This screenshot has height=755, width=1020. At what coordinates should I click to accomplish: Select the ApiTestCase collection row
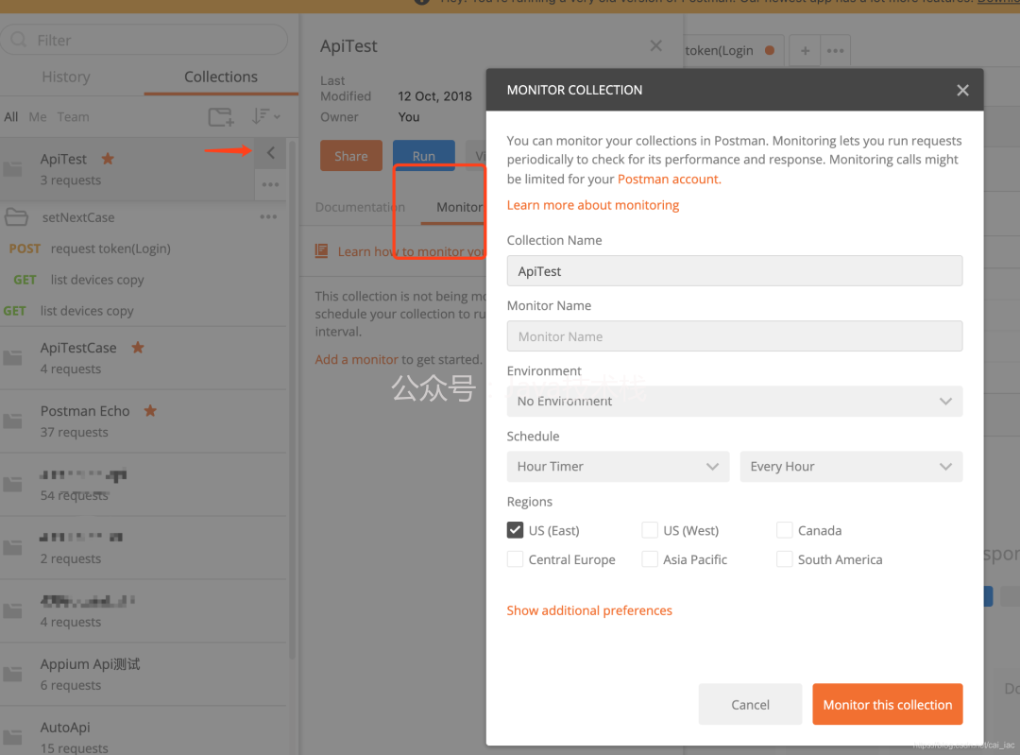point(144,358)
